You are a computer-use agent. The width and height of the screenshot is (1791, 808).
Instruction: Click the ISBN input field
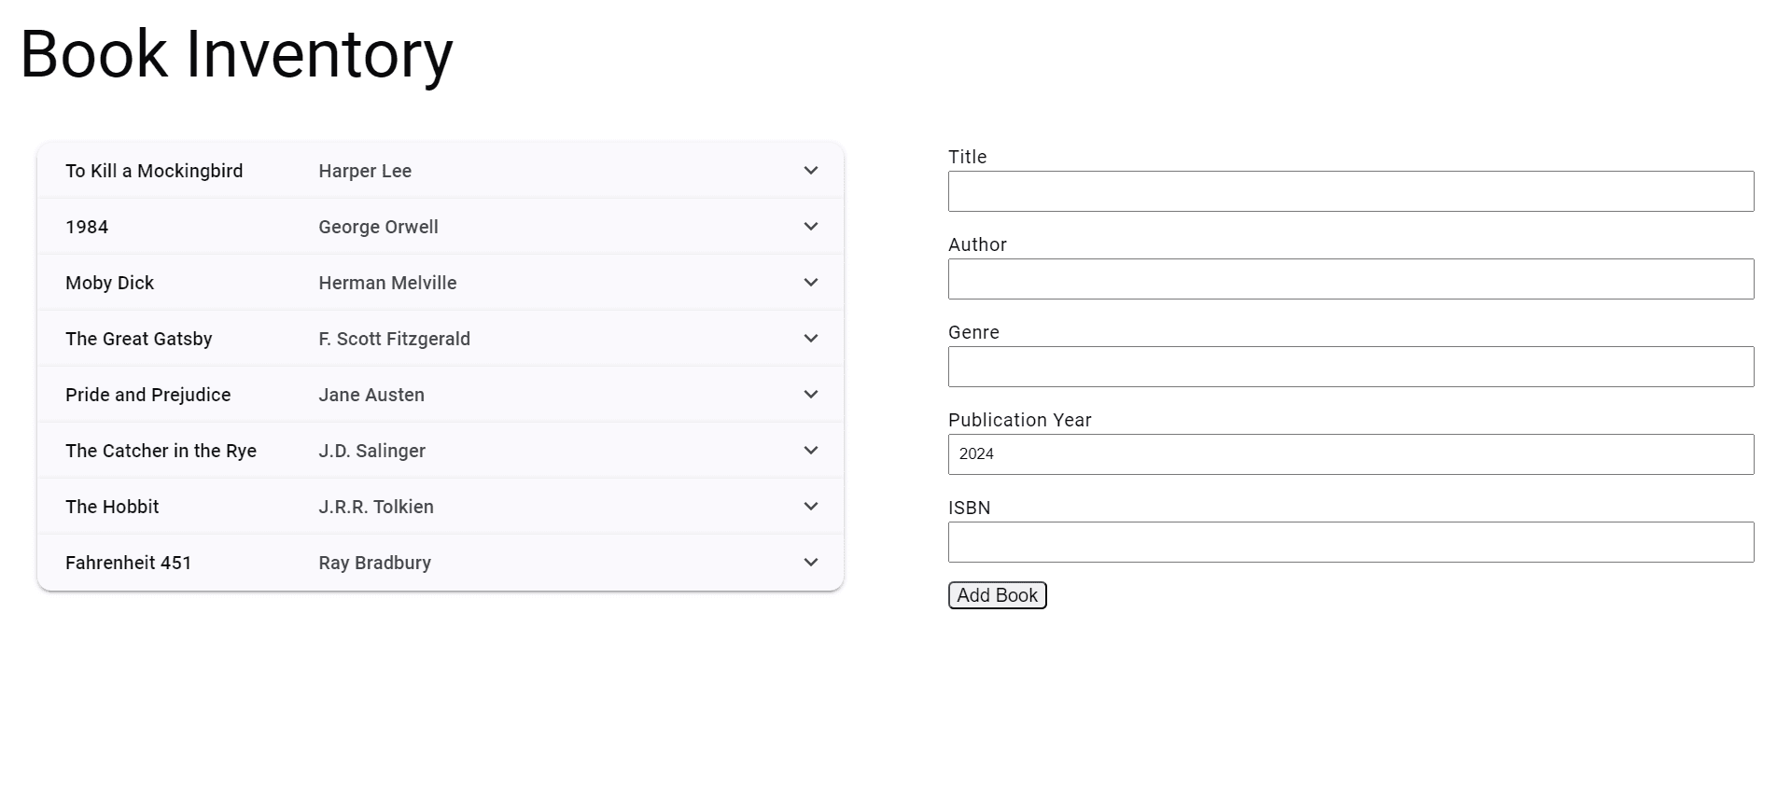click(x=1350, y=541)
